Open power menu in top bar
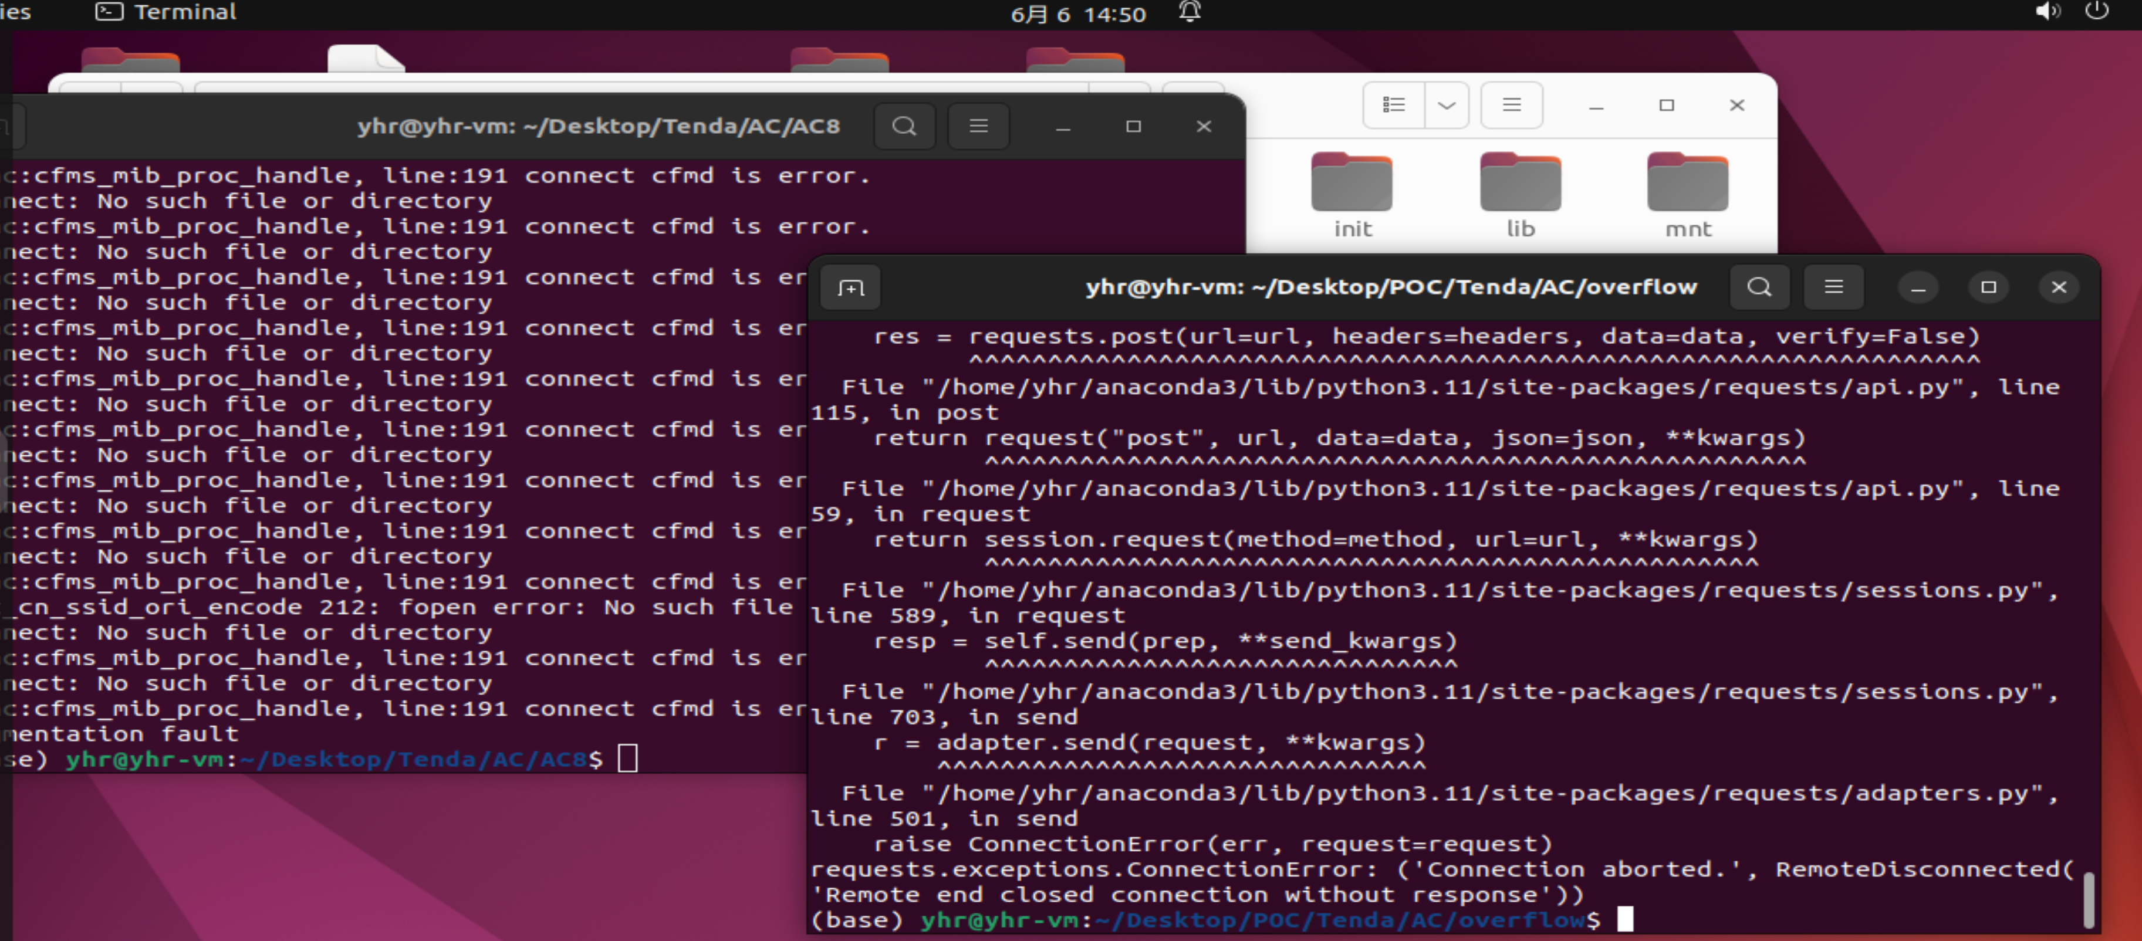This screenshot has height=941, width=2142. (2096, 12)
